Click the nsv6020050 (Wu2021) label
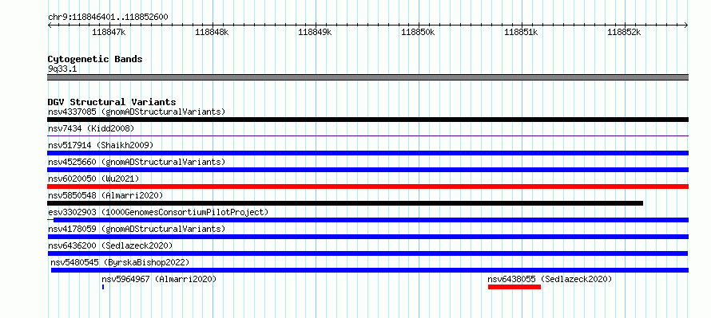The height and width of the screenshot is (318, 711). (x=93, y=179)
